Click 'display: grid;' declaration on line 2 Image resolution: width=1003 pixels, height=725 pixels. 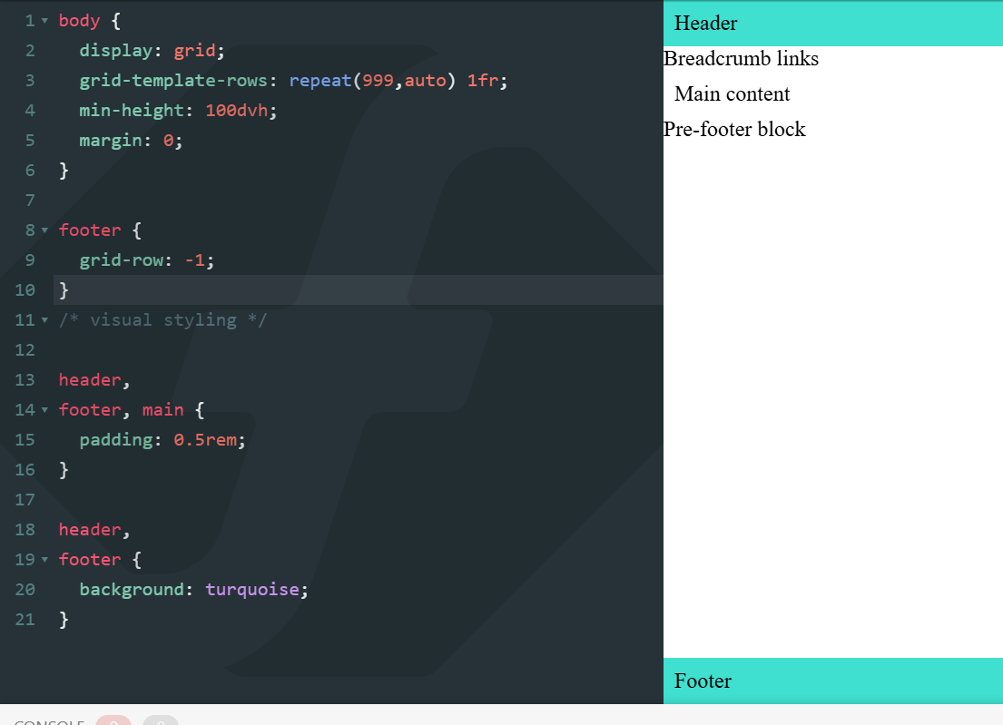152,51
